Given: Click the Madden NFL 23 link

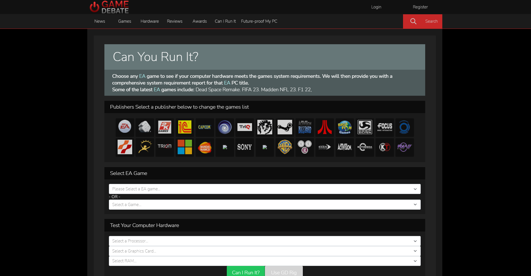Looking at the screenshot, I should tap(278, 90).
